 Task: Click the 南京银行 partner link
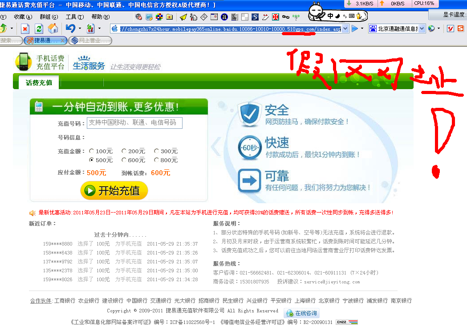coord(401,300)
